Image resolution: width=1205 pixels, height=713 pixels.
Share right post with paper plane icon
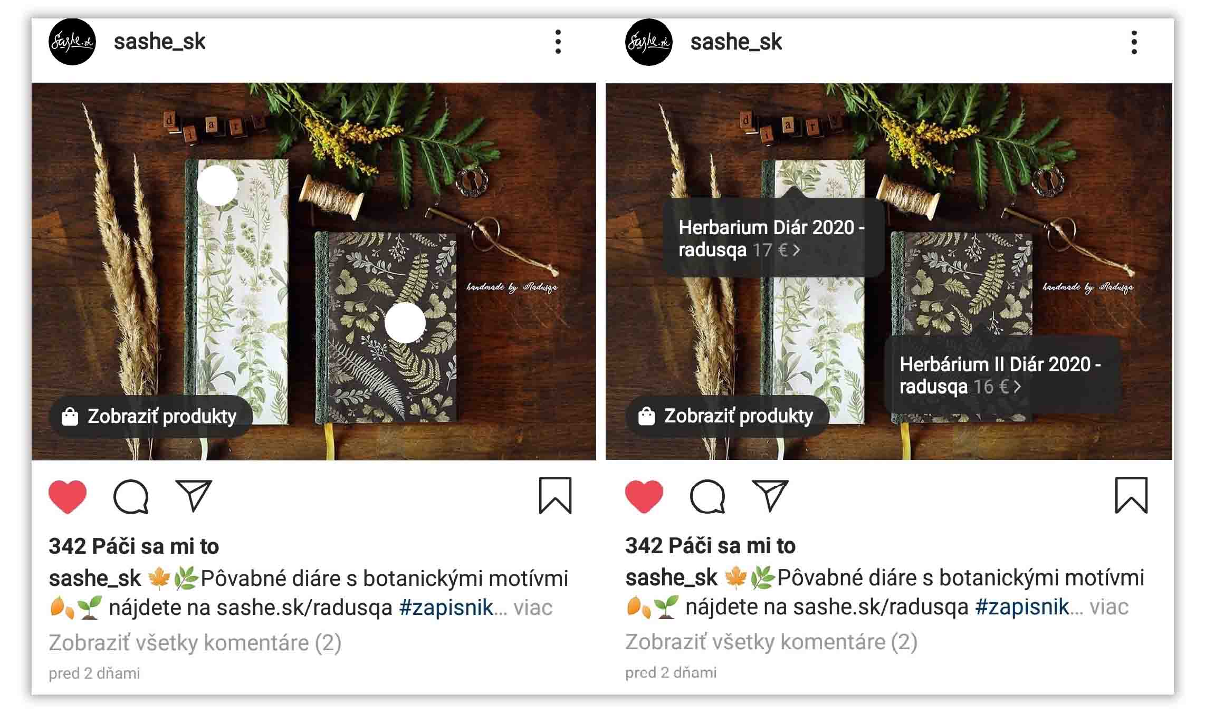(770, 496)
